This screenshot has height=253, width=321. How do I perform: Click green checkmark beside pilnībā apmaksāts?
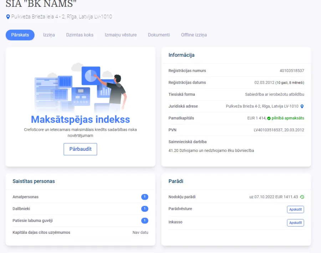point(269,118)
